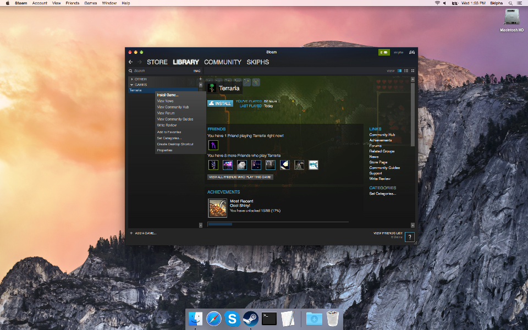Open the Trash in the Dock
Image resolution: width=528 pixels, height=330 pixels.
[333, 318]
